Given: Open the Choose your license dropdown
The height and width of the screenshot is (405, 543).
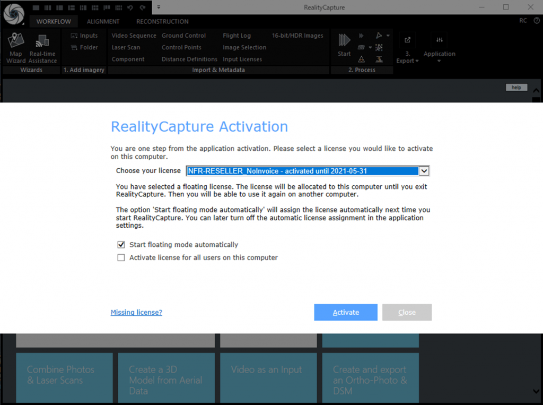Looking at the screenshot, I should (423, 171).
